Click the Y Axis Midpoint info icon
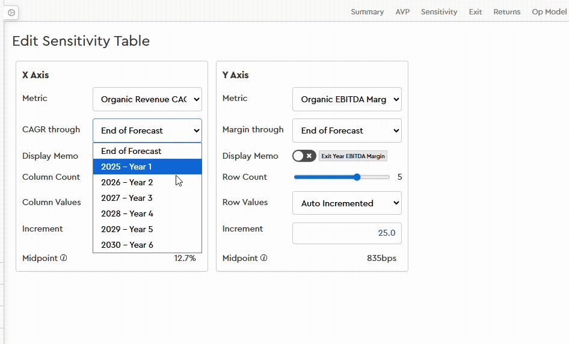 pyautogui.click(x=263, y=258)
